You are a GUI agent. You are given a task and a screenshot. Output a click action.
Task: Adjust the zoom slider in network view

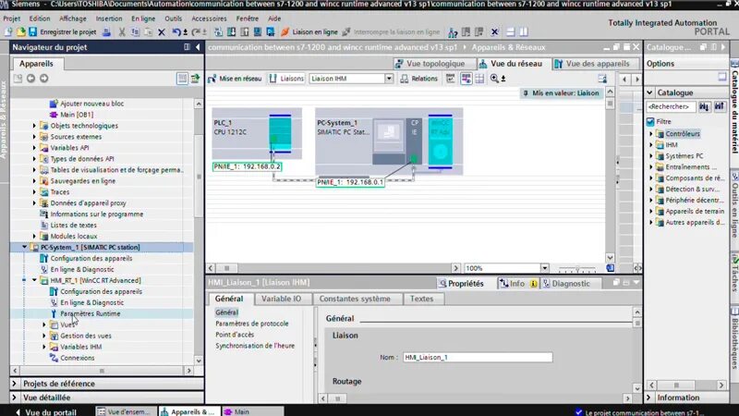(x=577, y=269)
